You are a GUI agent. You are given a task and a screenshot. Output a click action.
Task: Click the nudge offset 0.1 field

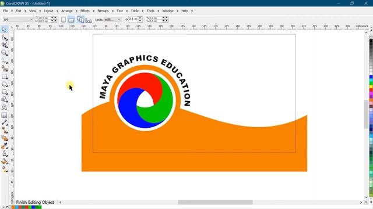tap(133, 19)
